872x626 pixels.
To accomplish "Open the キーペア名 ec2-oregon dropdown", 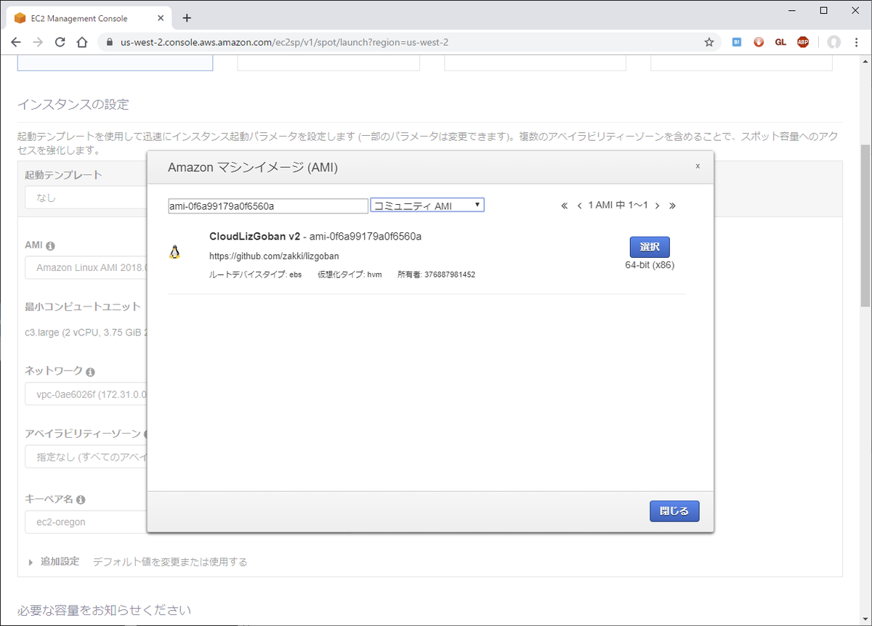I will (86, 522).
